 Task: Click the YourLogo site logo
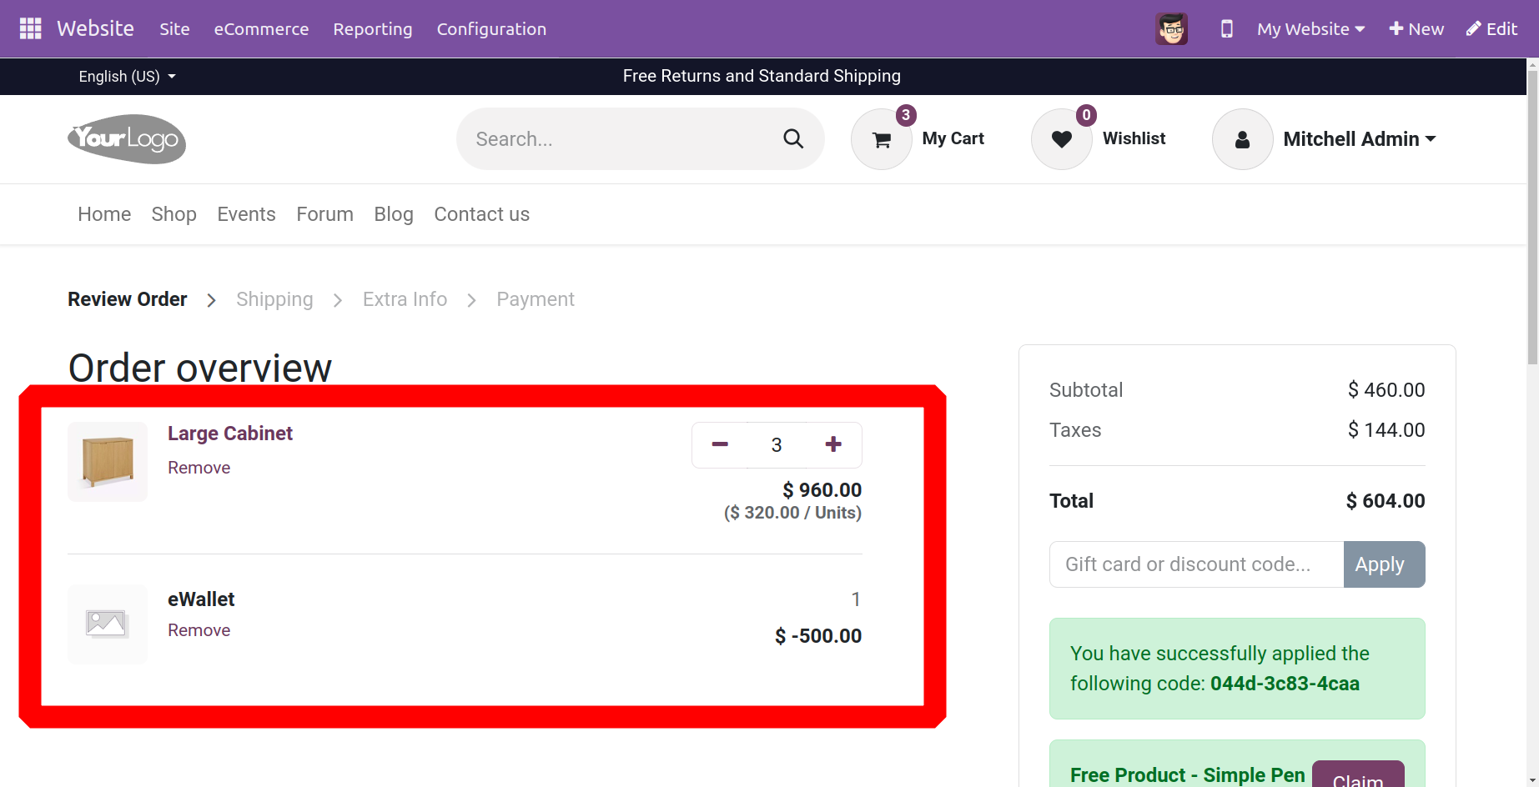tap(127, 139)
